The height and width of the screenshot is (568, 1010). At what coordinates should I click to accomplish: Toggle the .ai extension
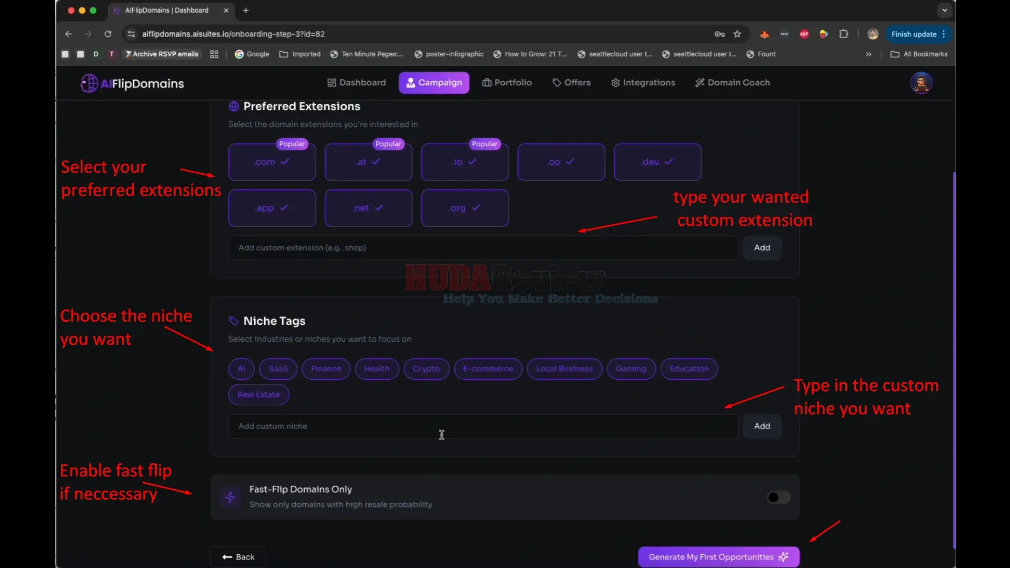[368, 162]
